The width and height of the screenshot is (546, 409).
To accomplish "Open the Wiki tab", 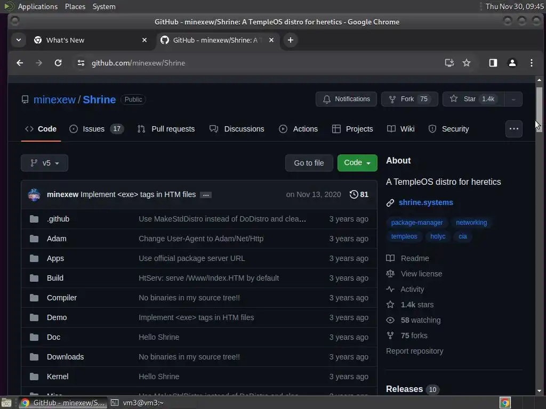I will pos(401,129).
